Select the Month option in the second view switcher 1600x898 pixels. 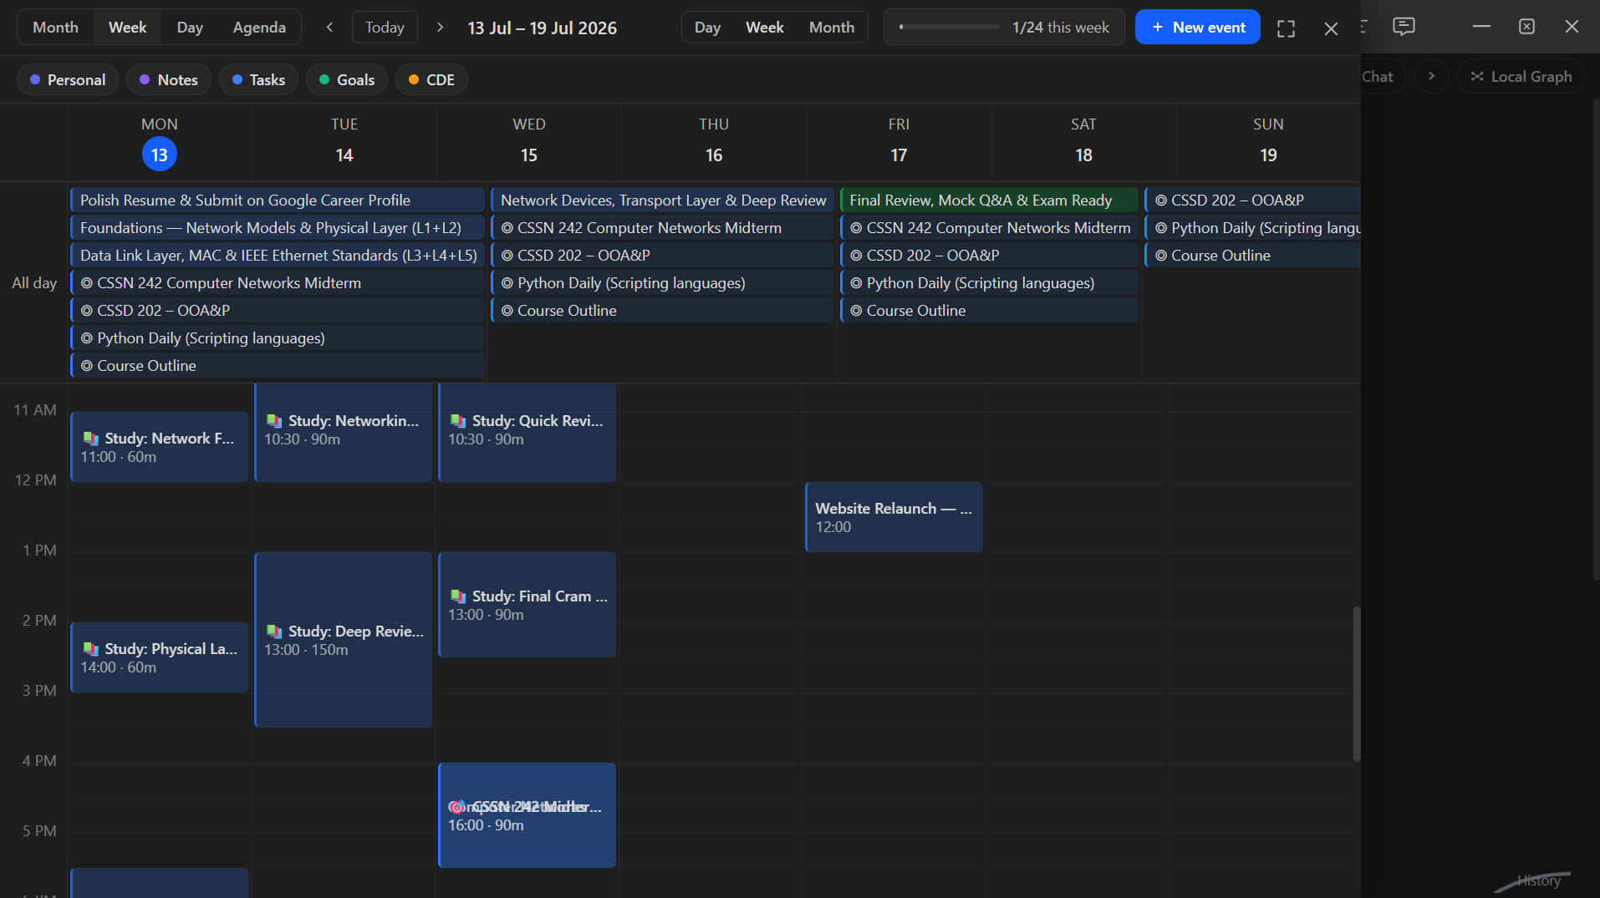click(x=832, y=27)
